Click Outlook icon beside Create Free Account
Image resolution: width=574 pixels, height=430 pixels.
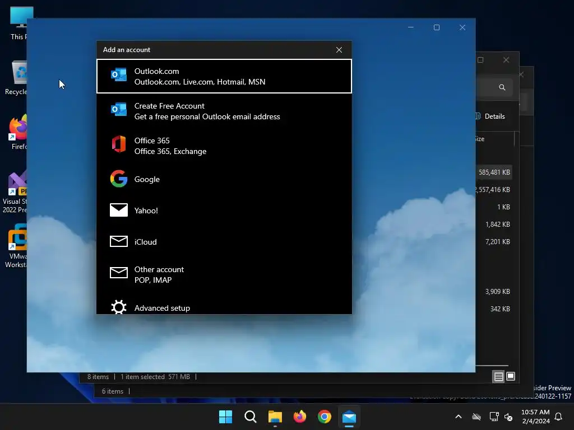(119, 109)
